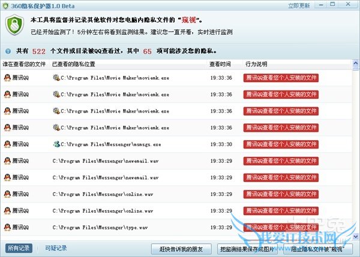Click QQ penguin icon in type.wav row
The width and height of the screenshot is (360, 257).
click(7, 228)
